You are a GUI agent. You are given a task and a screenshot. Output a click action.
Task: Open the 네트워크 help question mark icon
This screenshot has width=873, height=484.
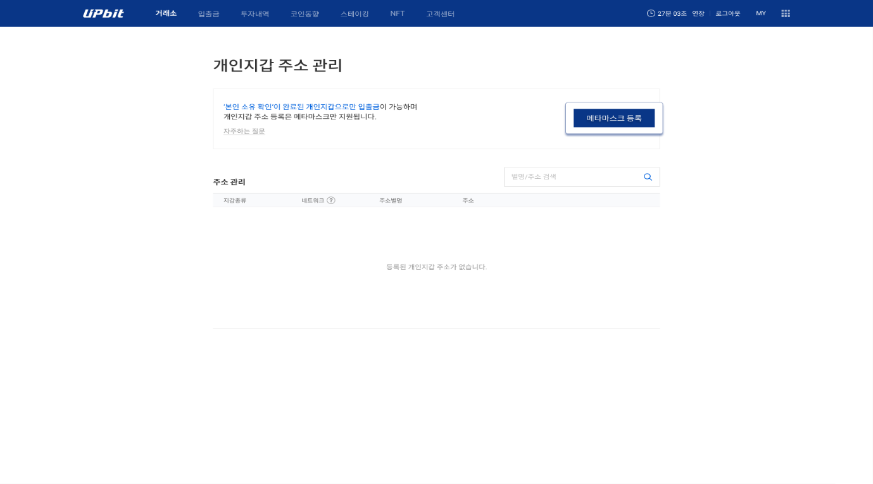coord(331,200)
